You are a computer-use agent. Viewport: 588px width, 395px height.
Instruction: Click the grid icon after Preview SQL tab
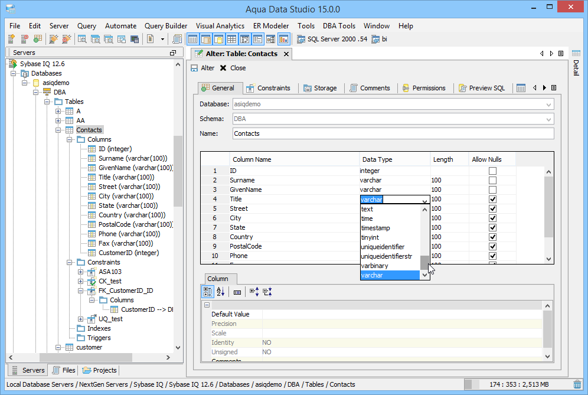pyautogui.click(x=521, y=88)
